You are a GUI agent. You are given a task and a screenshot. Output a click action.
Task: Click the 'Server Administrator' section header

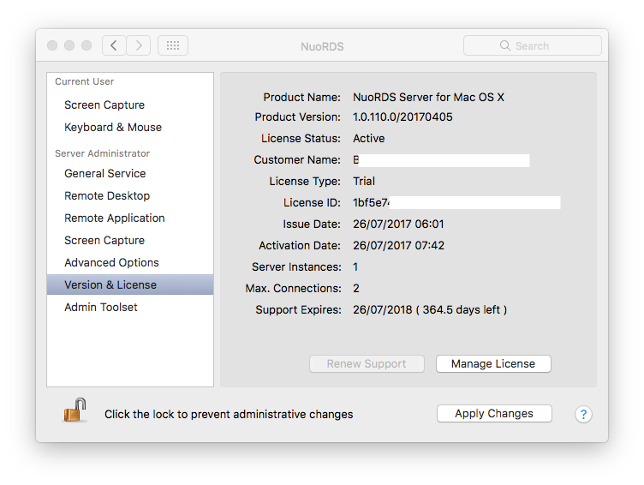coord(102,153)
